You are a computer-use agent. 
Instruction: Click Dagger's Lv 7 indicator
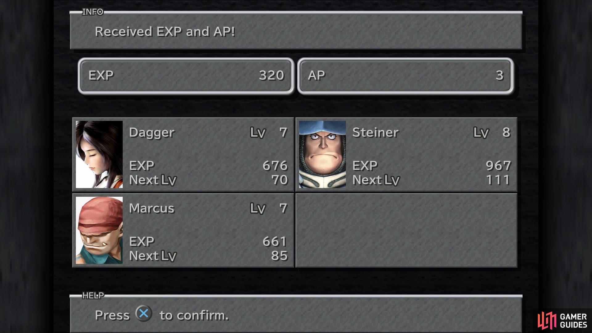269,133
